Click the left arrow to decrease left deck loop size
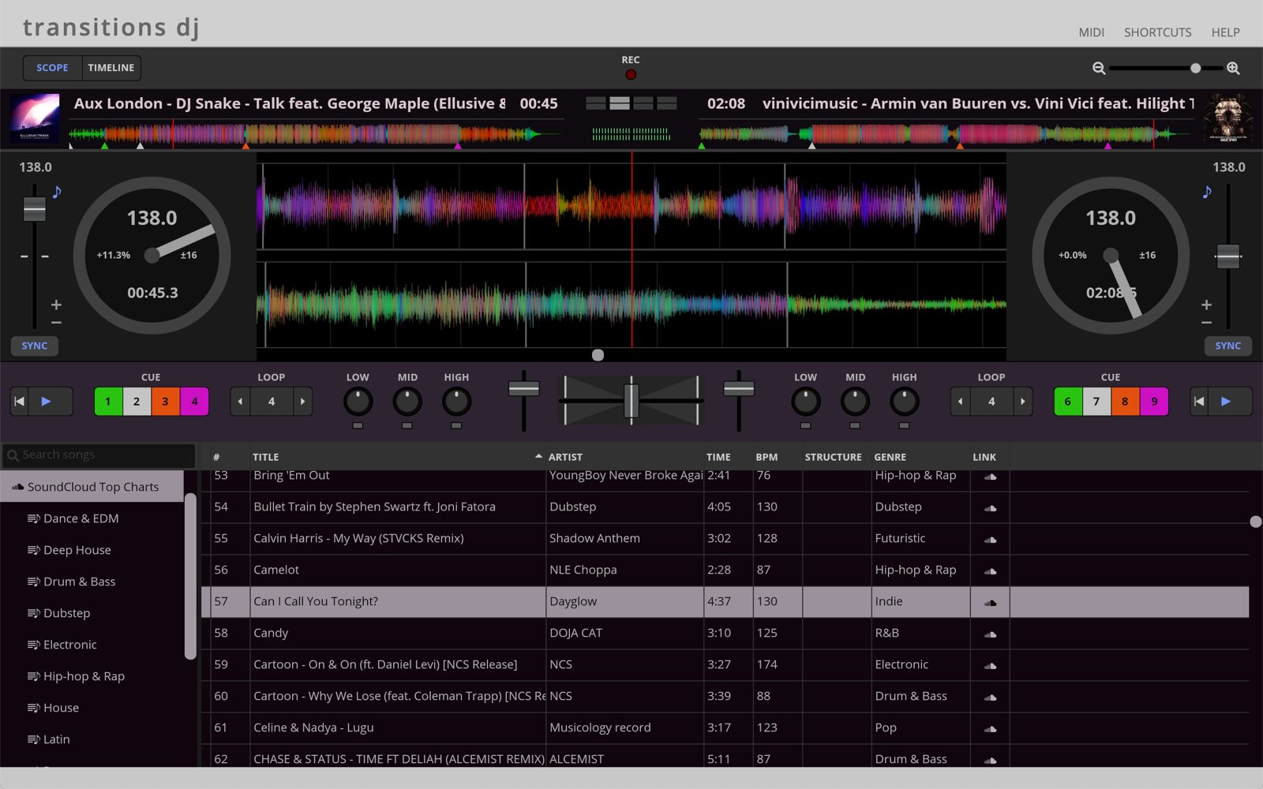This screenshot has width=1263, height=789. coord(239,402)
